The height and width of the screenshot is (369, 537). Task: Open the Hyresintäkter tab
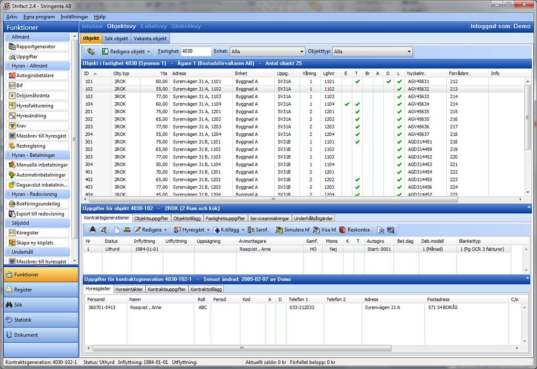pos(129,289)
